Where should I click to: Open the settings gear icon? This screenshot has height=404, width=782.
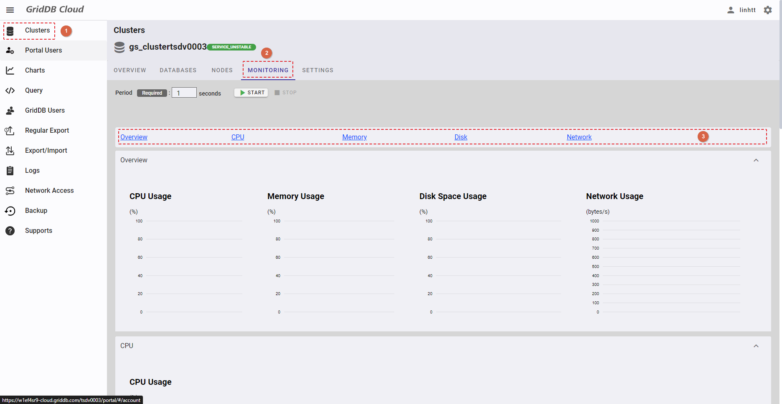(x=768, y=10)
